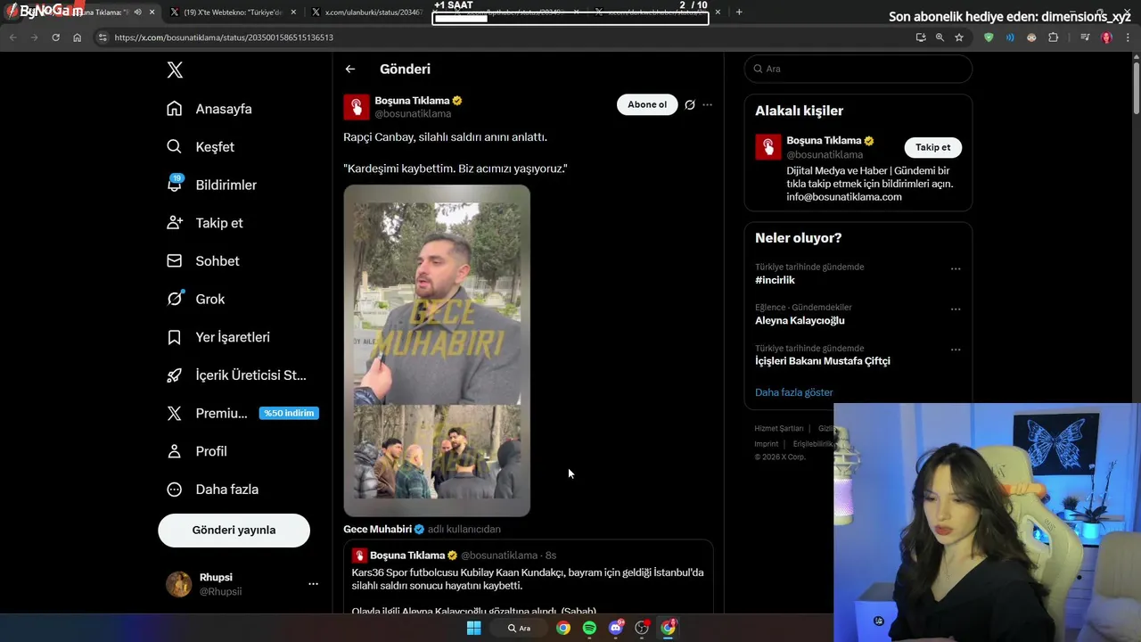Click Takip et for Boşuna Tıklama

pos(932,148)
